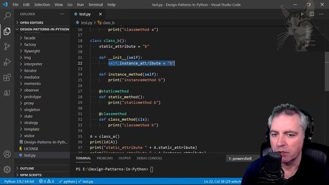Open the Terminal menu

click(x=96, y=5)
